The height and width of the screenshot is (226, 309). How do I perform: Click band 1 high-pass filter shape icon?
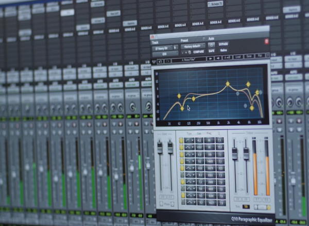pos(187,140)
